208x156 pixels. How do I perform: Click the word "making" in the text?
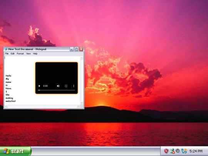9,98
